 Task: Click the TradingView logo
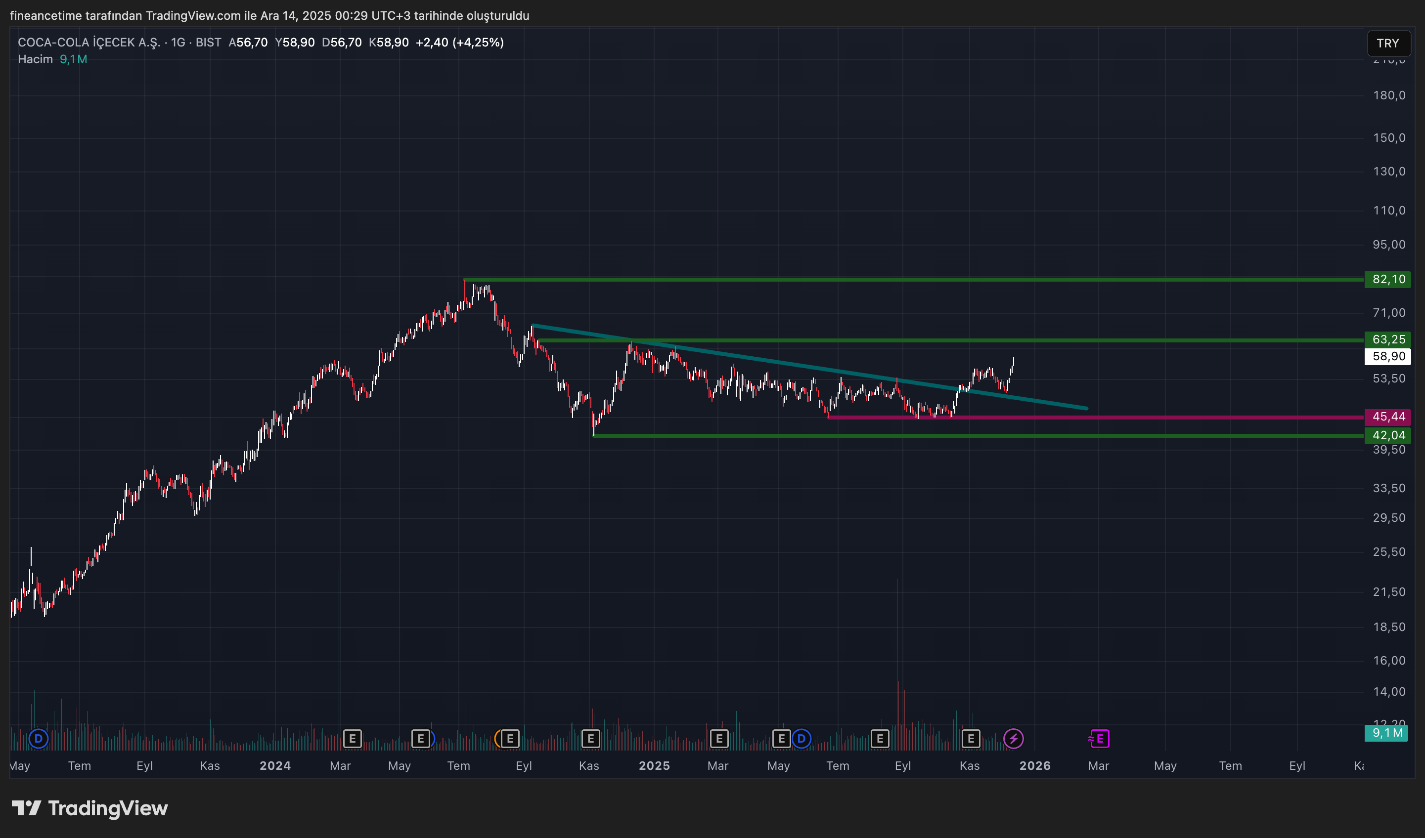pos(90,809)
